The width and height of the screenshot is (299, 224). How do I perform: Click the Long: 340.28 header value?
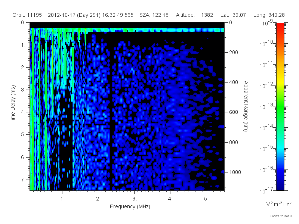coord(269,15)
